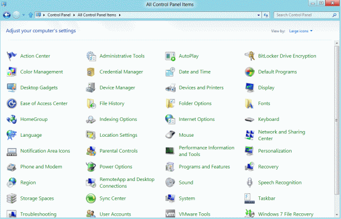Open the Devices and Printers icon
Image resolution: width=341 pixels, height=219 pixels.
170,88
